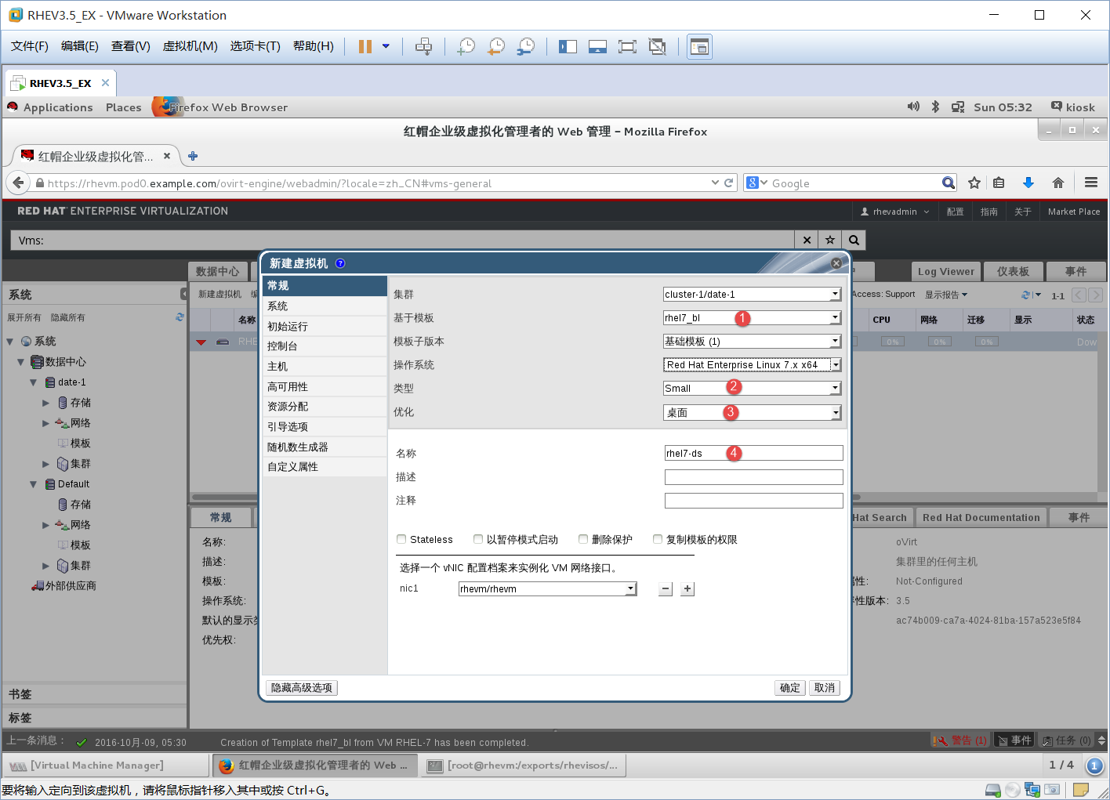This screenshot has height=800, width=1110.
Task: Select 资源分配 tab in dialog sidebar
Action: pyautogui.click(x=325, y=406)
